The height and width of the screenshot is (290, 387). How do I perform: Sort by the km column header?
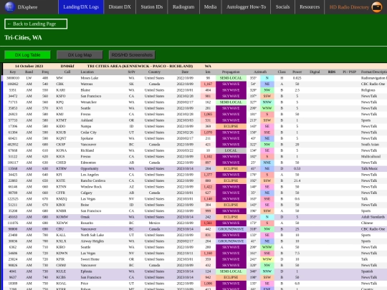(x=208, y=72)
